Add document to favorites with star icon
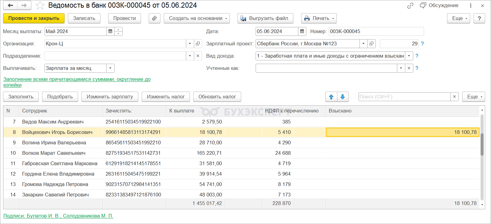 (40, 6)
